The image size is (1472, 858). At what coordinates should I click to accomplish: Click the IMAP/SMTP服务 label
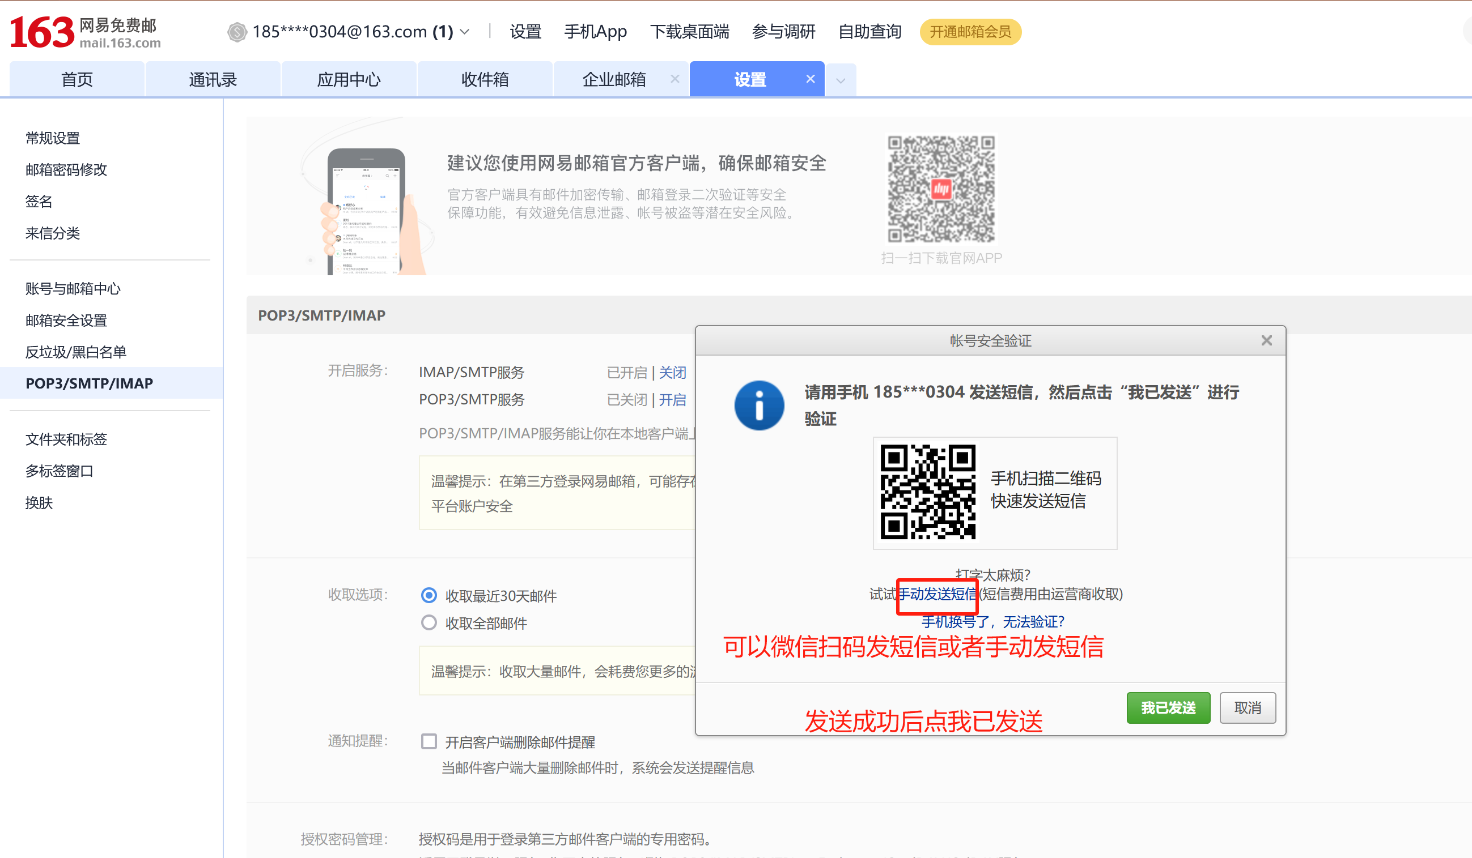coord(472,373)
